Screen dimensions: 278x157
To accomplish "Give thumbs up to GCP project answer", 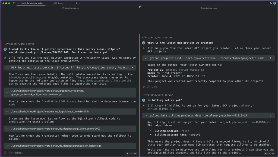I will click(x=144, y=87).
